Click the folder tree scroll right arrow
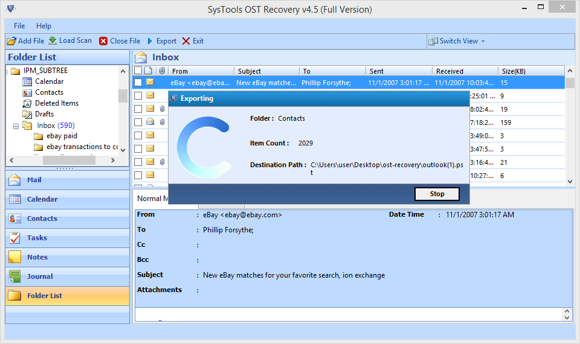580x344 pixels. coord(113,160)
